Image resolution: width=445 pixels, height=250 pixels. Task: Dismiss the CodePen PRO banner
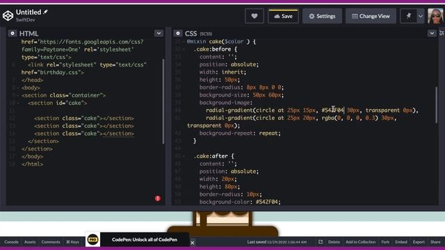coord(192,242)
